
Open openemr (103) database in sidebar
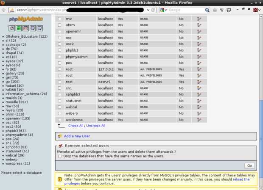click(18, 118)
